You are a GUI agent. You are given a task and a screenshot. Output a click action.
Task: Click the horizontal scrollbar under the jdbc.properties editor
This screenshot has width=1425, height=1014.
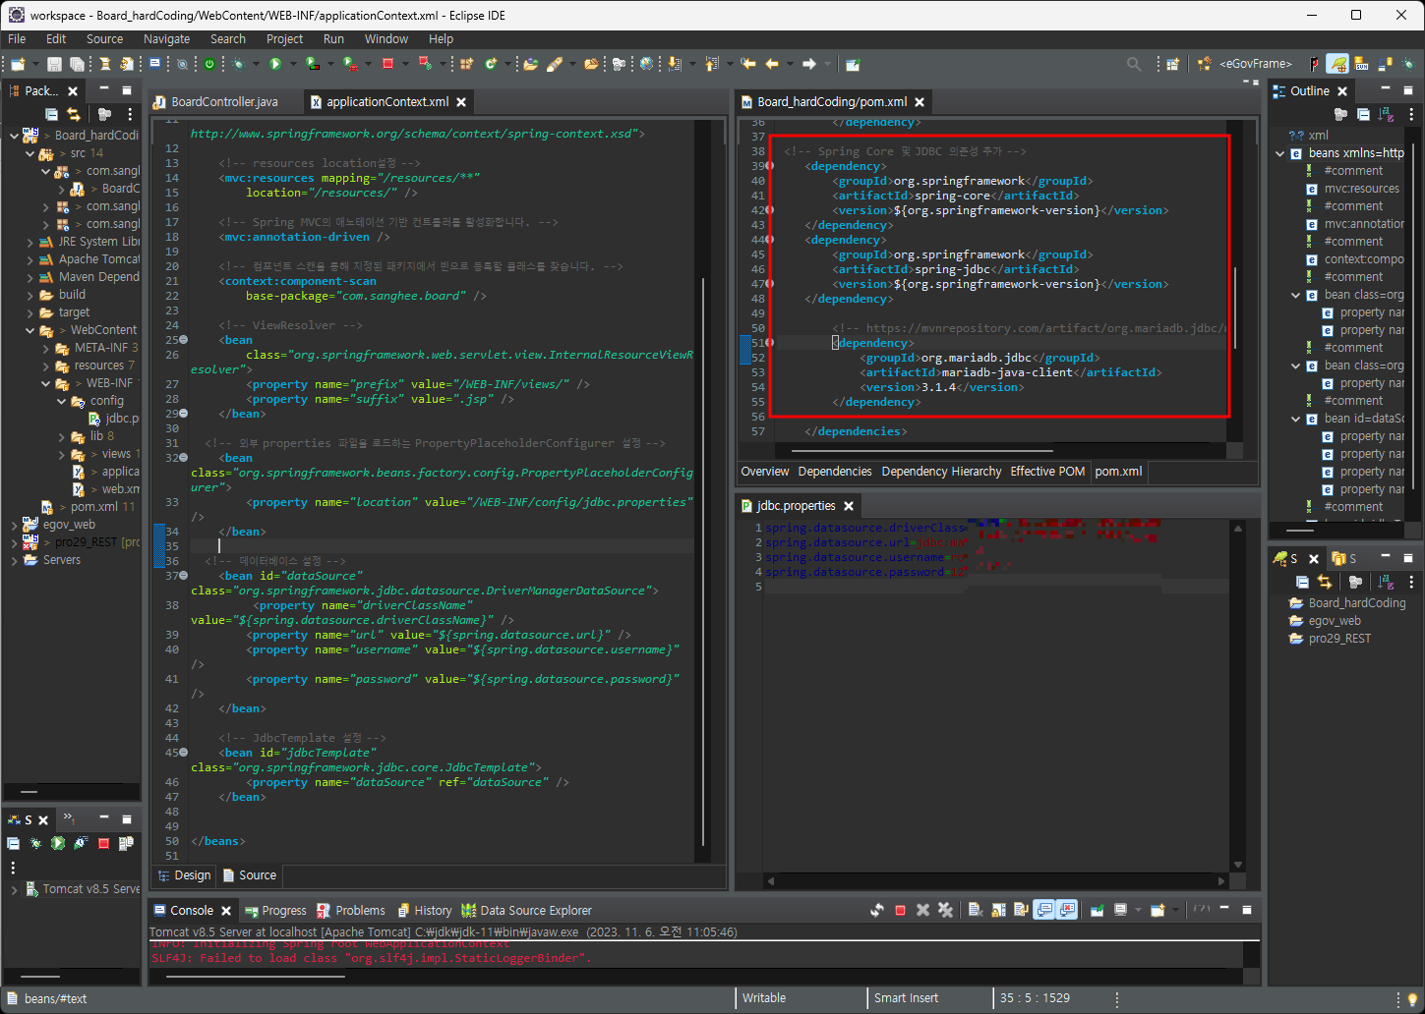[x=996, y=881]
